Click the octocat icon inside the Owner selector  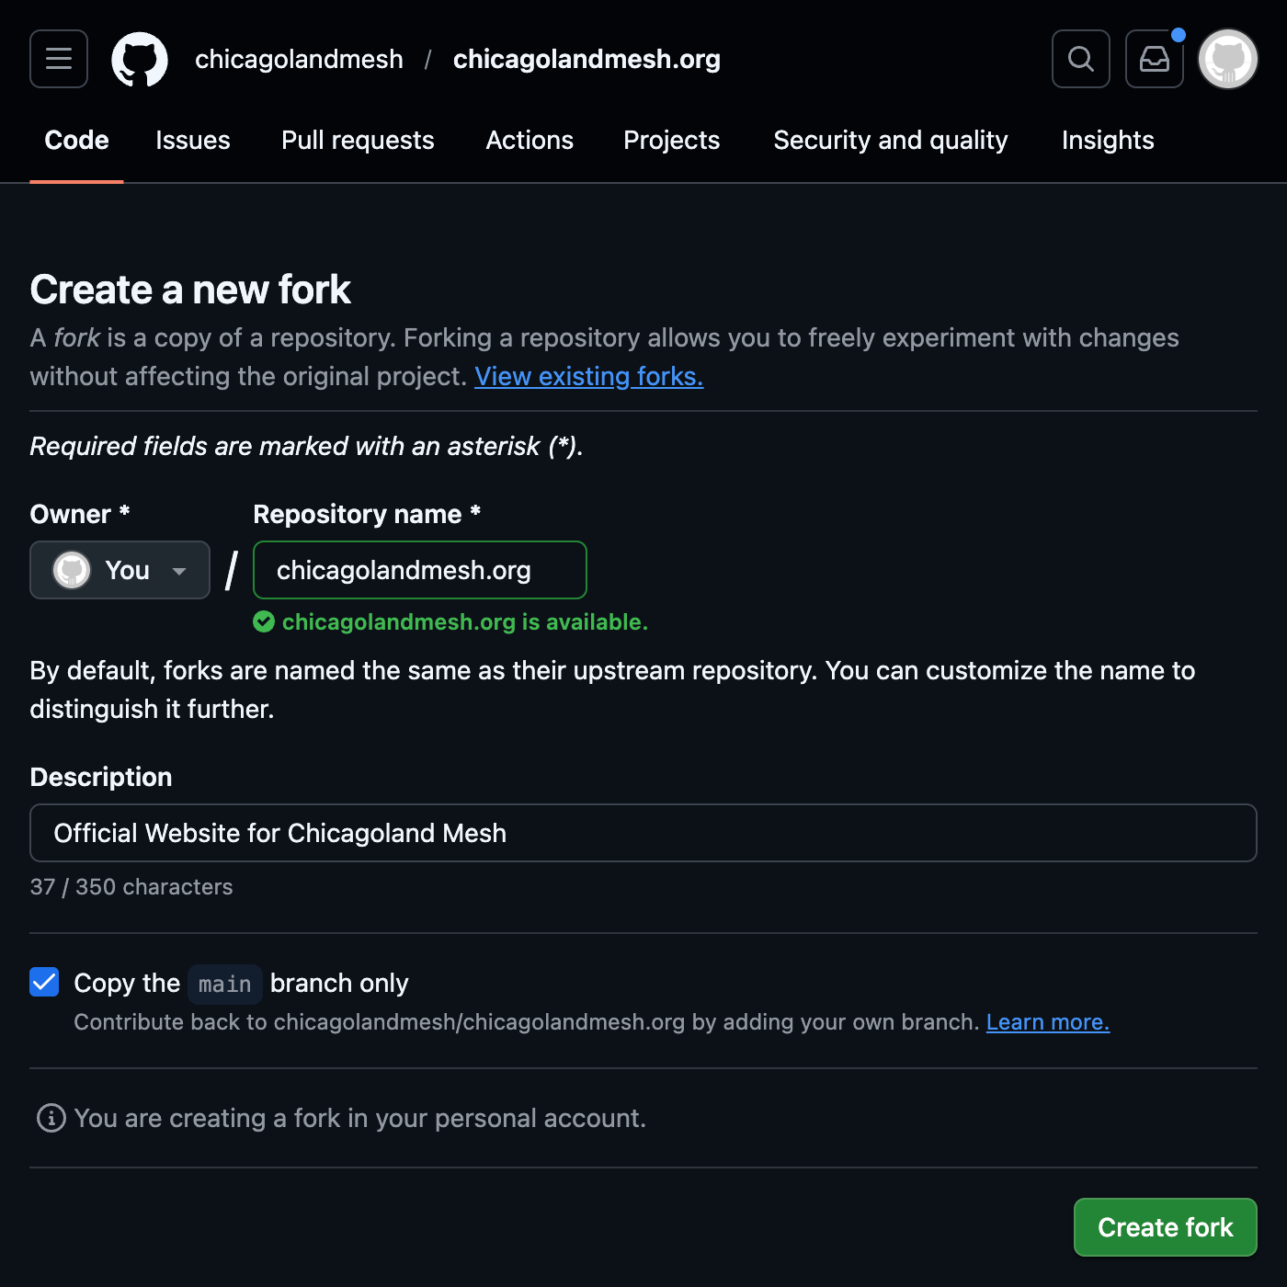pyautogui.click(x=72, y=570)
